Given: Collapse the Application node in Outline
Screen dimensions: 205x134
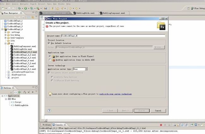Looking at the screenshot, I should 2,96.
